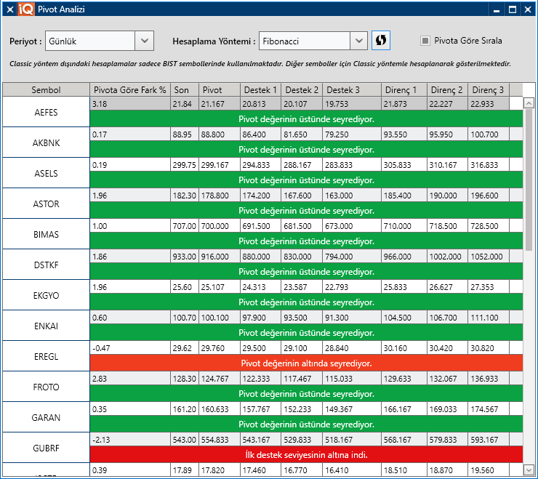This screenshot has height=479, width=538.
Task: Close the Pivot Analizi window
Action: (529, 9)
